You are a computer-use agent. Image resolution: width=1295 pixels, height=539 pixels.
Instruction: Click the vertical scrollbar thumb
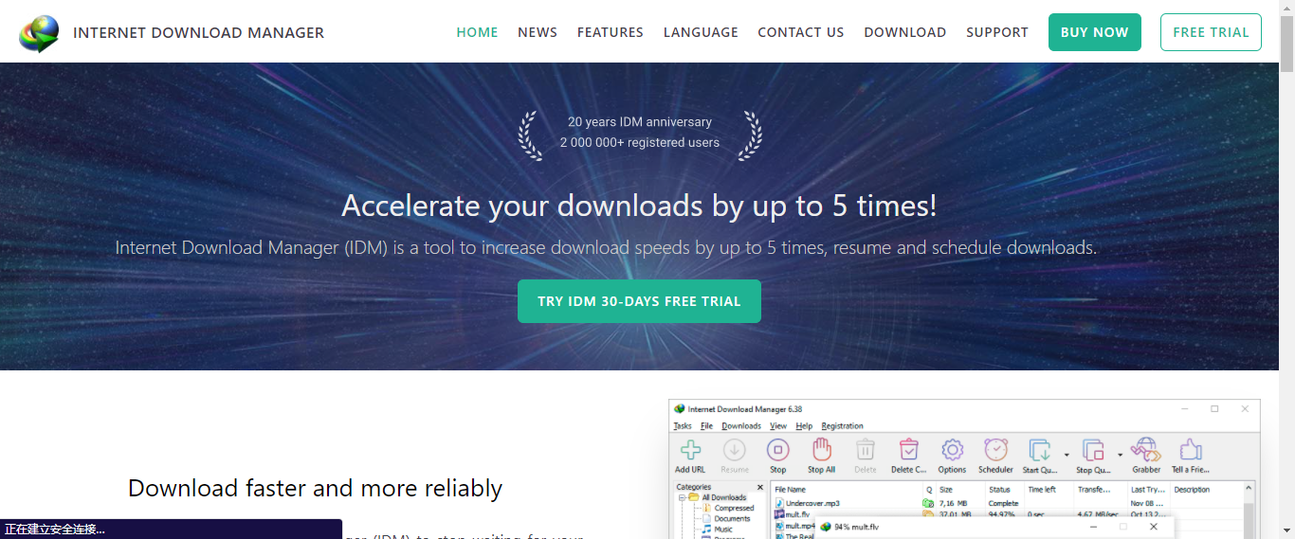1286,44
